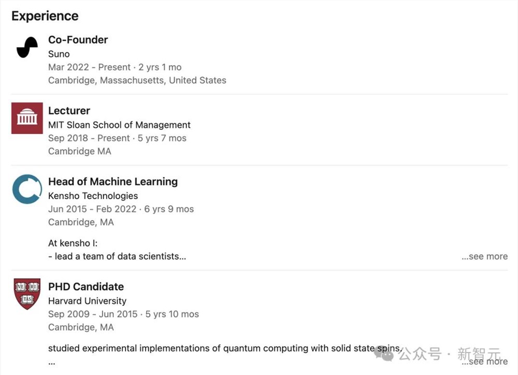Click the Kensho Technologies company name

click(93, 196)
